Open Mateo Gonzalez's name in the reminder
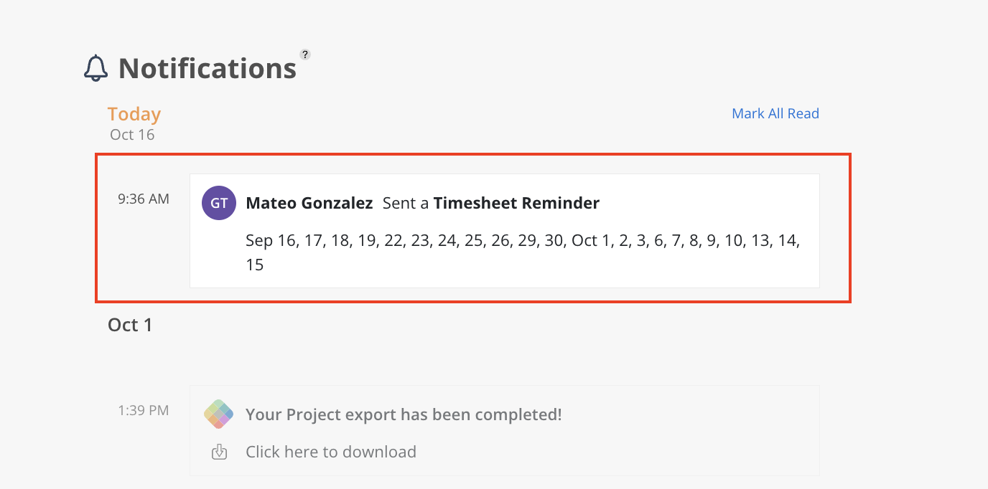The width and height of the screenshot is (988, 489). [309, 203]
